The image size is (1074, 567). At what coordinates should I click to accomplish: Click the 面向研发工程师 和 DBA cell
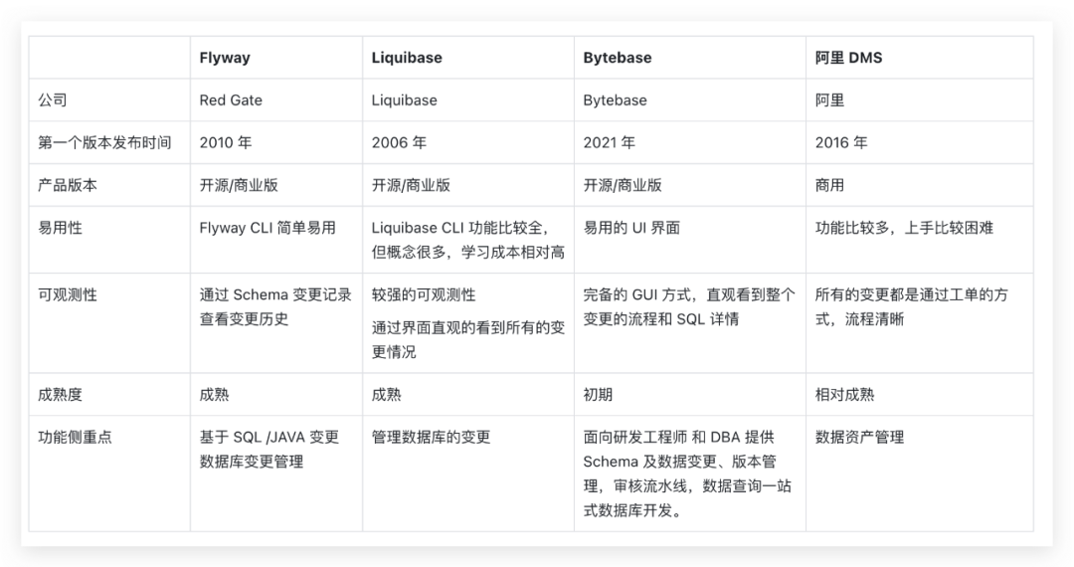pyautogui.click(x=687, y=473)
